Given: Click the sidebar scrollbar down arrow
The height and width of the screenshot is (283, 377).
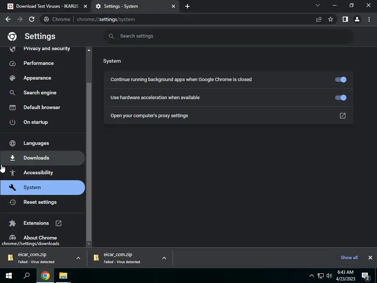Looking at the screenshot, I should (x=89, y=244).
